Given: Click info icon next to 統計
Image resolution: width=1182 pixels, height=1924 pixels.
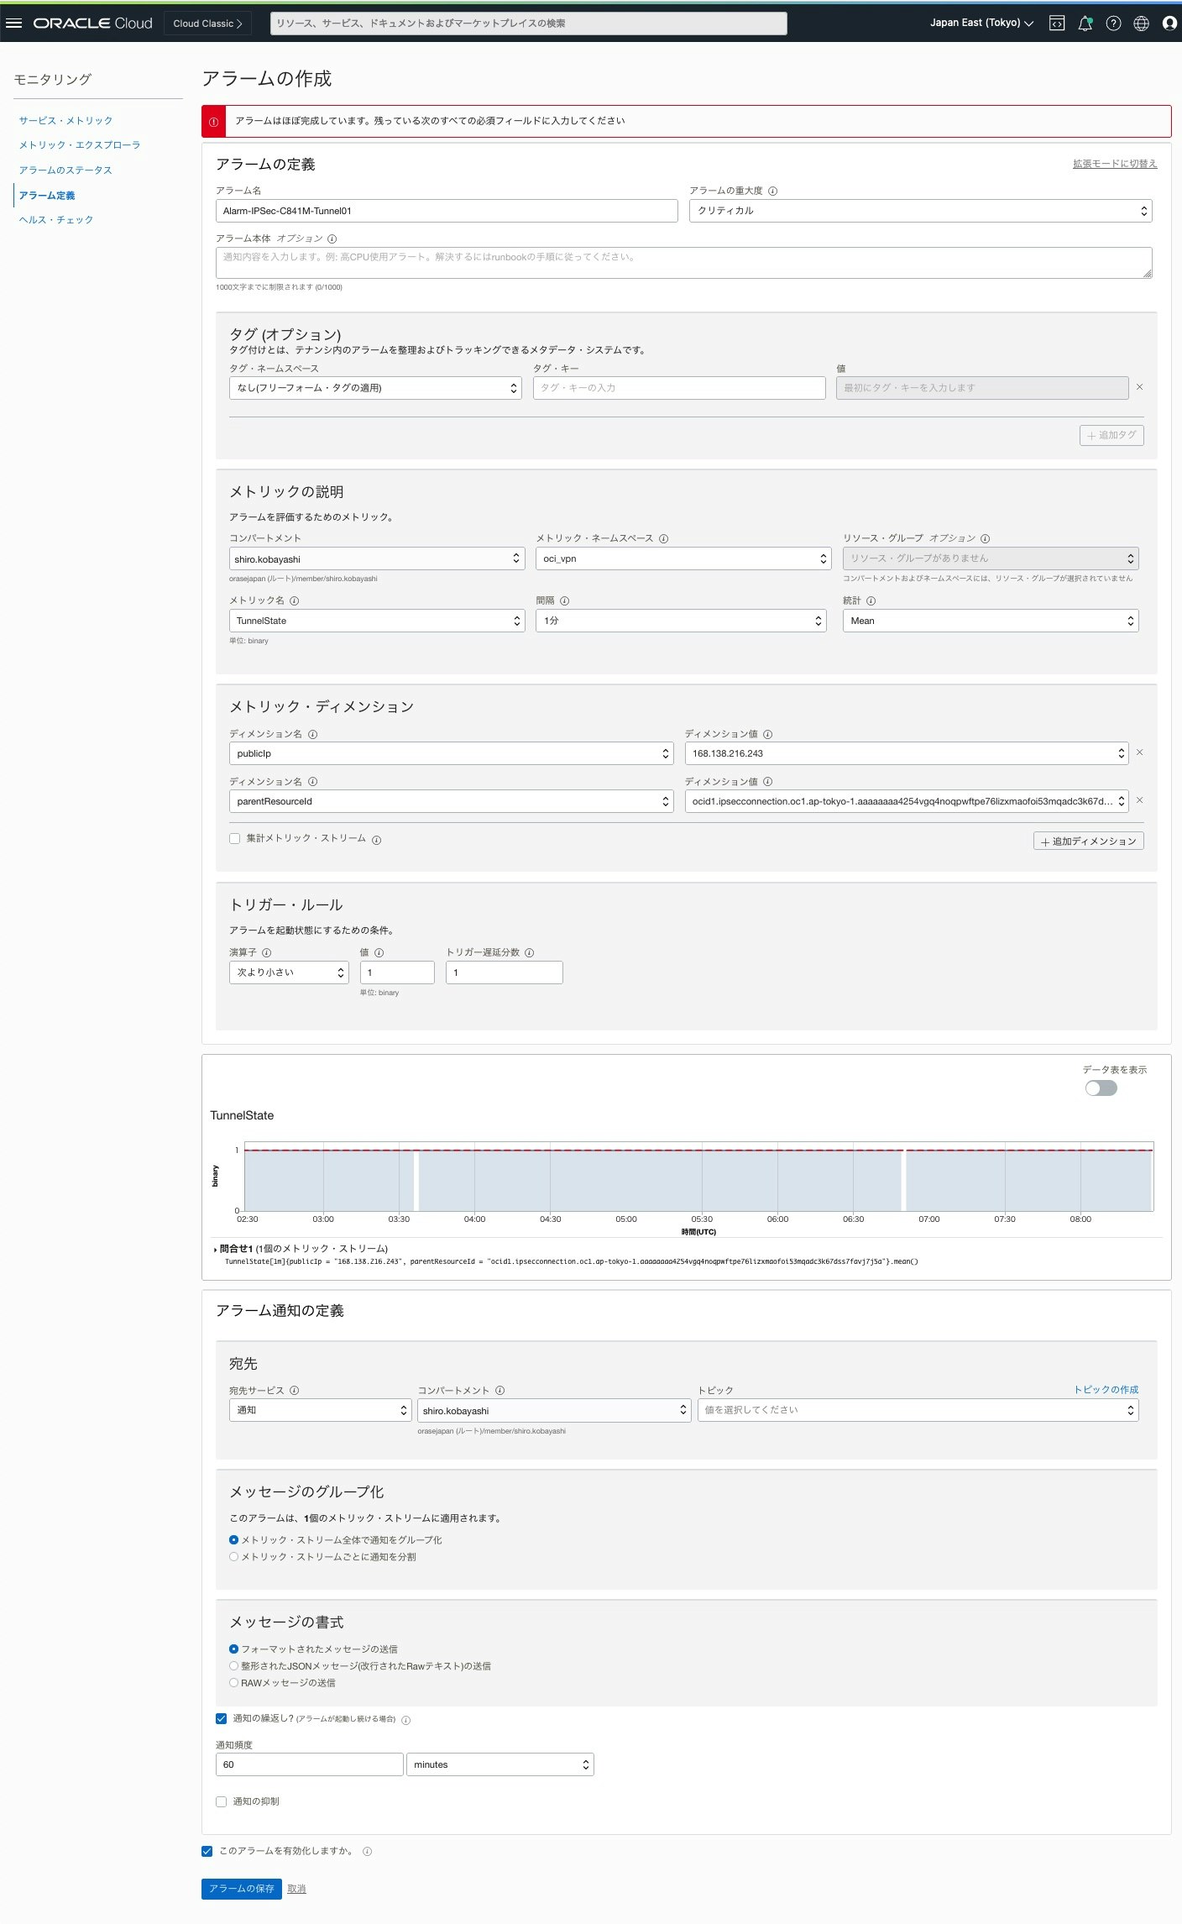Looking at the screenshot, I should [x=871, y=601].
